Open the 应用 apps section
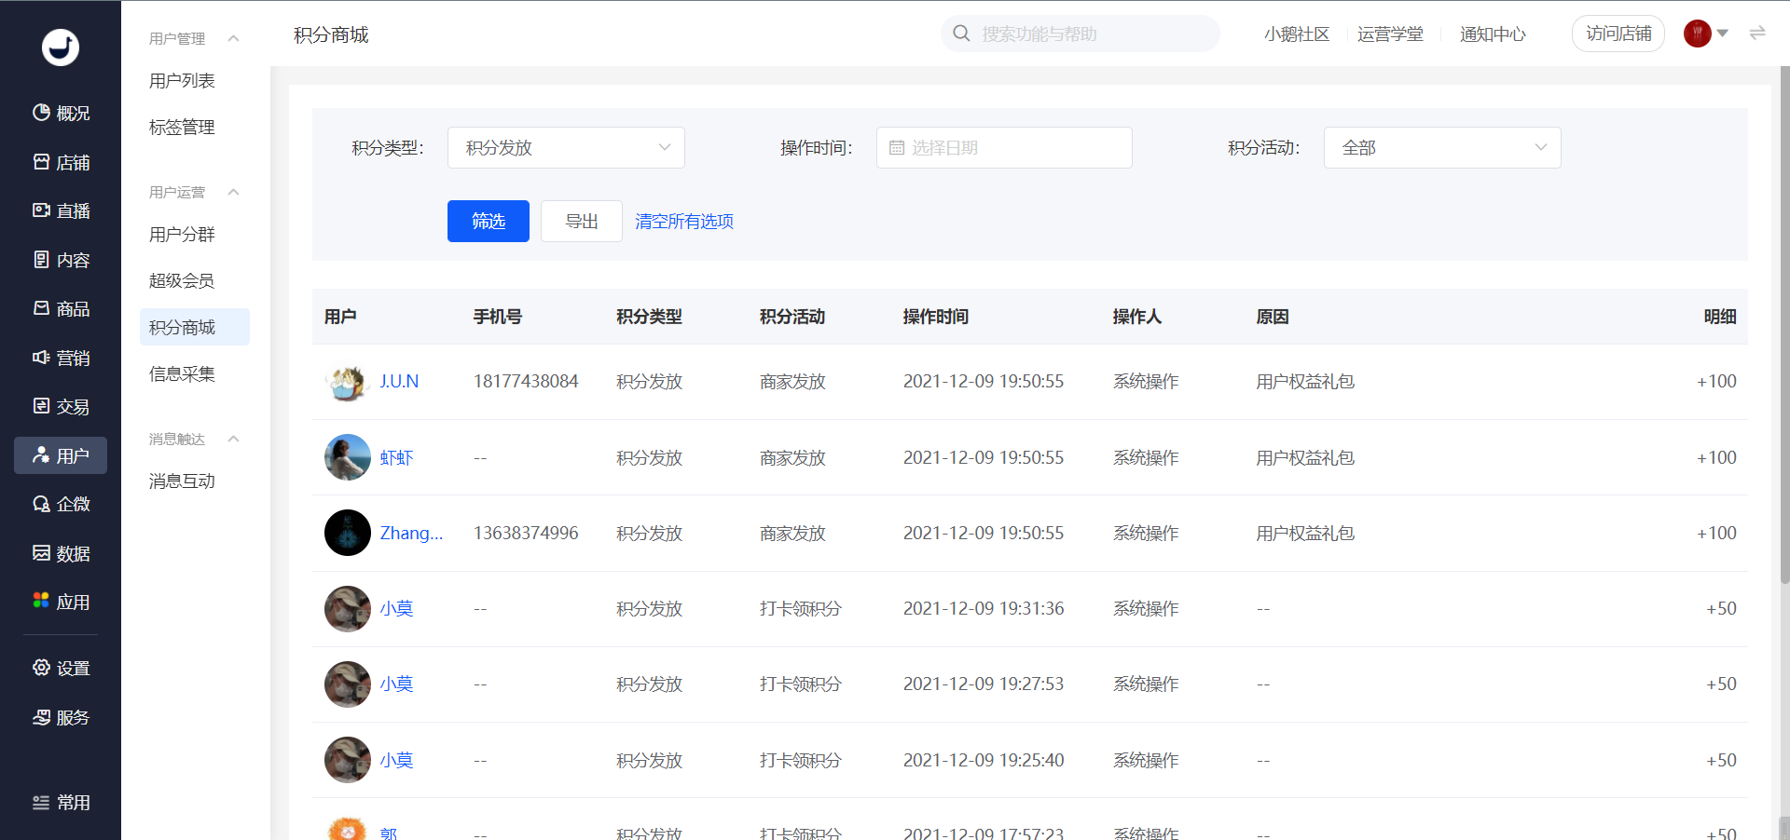This screenshot has width=1790, height=840. 61,602
